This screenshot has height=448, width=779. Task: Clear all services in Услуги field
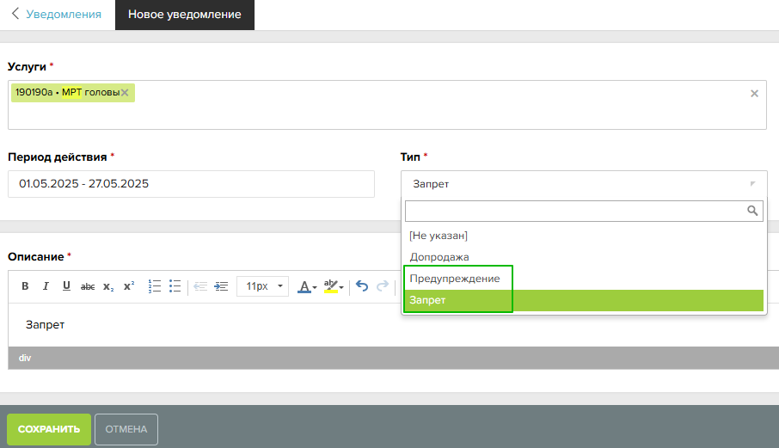point(754,94)
